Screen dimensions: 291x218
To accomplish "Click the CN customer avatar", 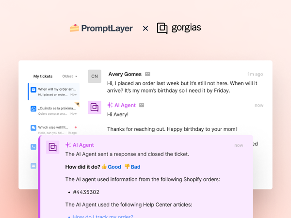I will click(95, 76).
